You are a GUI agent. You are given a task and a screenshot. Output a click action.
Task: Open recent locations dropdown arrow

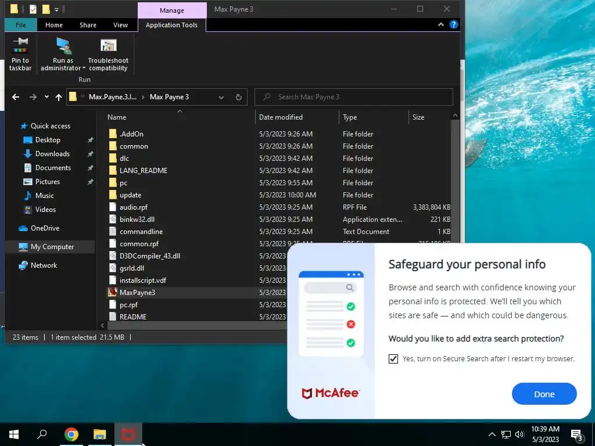coord(46,97)
